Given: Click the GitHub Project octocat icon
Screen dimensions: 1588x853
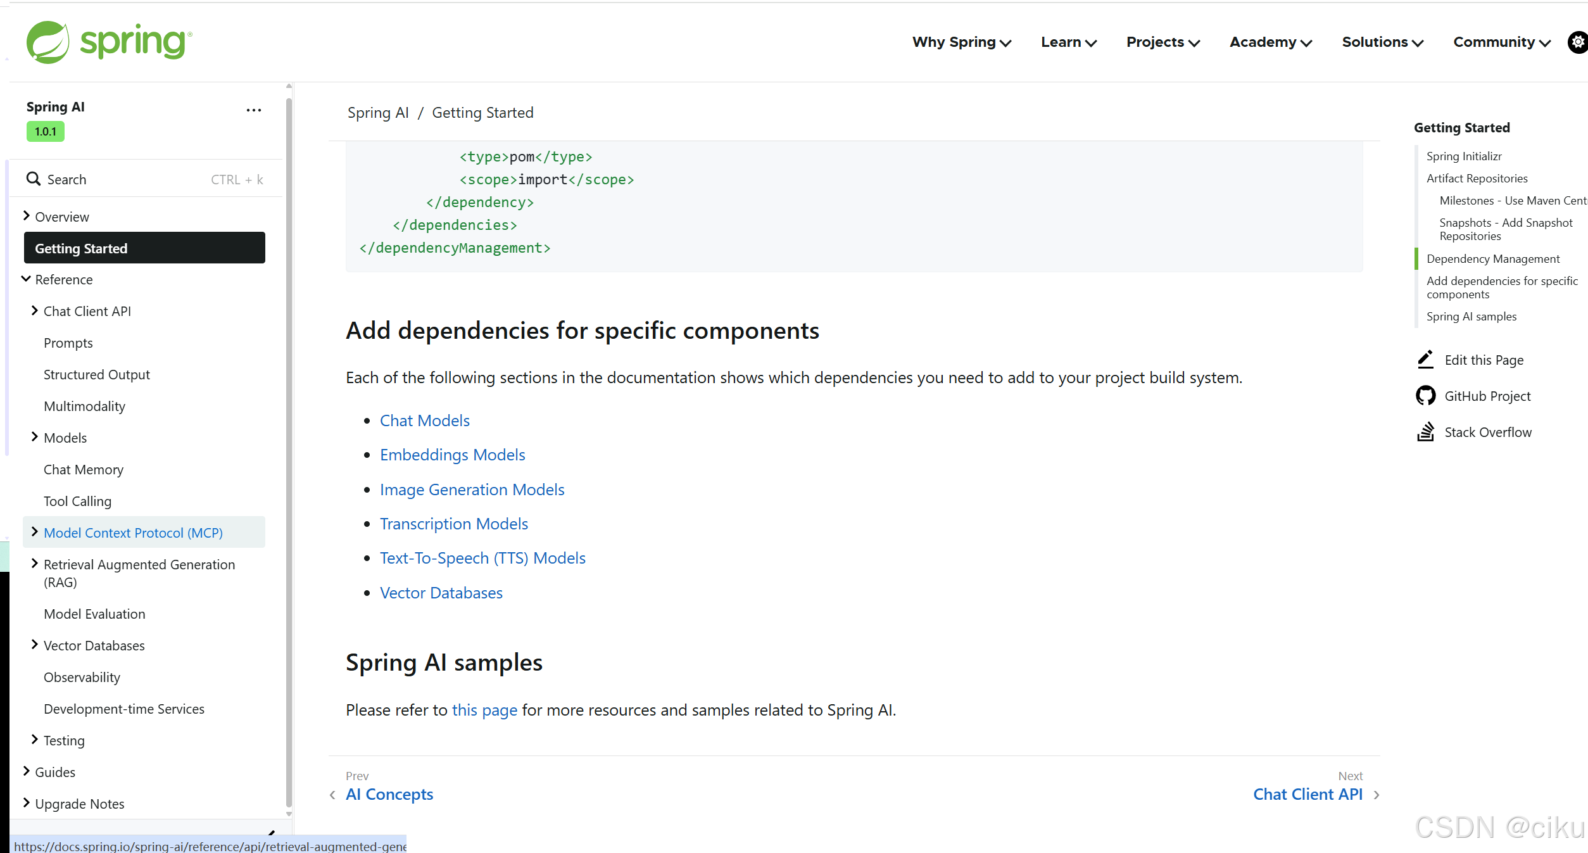Looking at the screenshot, I should 1425,396.
